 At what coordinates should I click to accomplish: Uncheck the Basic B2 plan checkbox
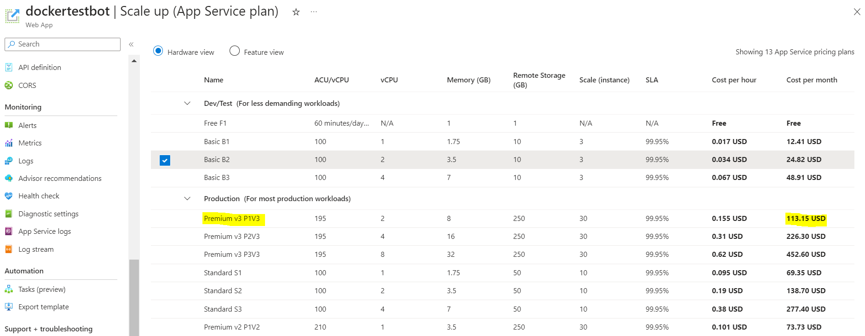pyautogui.click(x=165, y=160)
